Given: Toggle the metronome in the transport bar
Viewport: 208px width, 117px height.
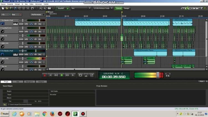Looking at the screenshot, I should pos(86,75).
